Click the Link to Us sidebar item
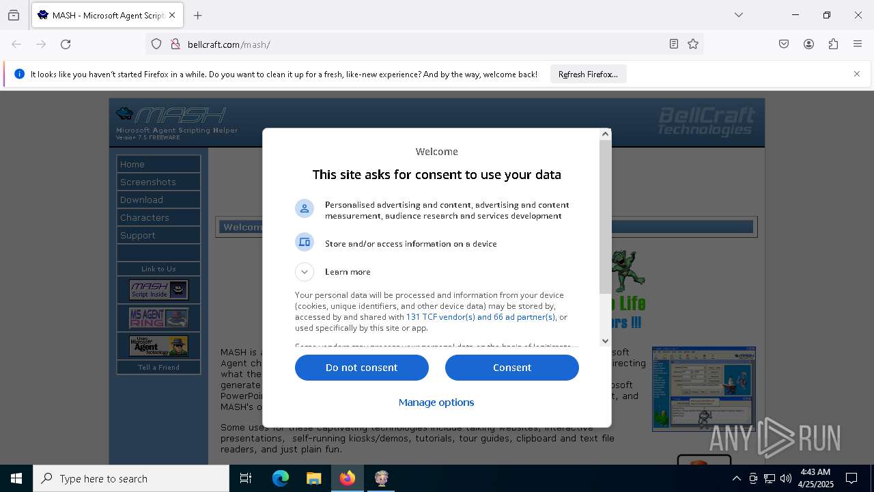This screenshot has width=874, height=492. coord(158,269)
